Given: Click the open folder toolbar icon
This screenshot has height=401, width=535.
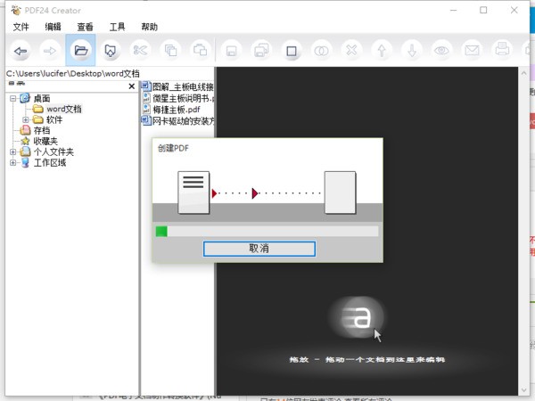Looking at the screenshot, I should coord(80,50).
